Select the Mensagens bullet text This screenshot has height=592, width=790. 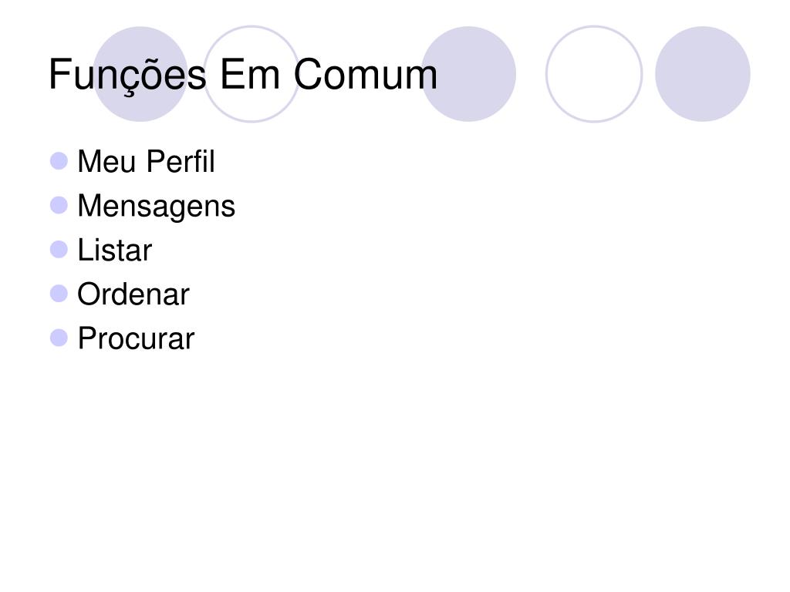(x=156, y=207)
